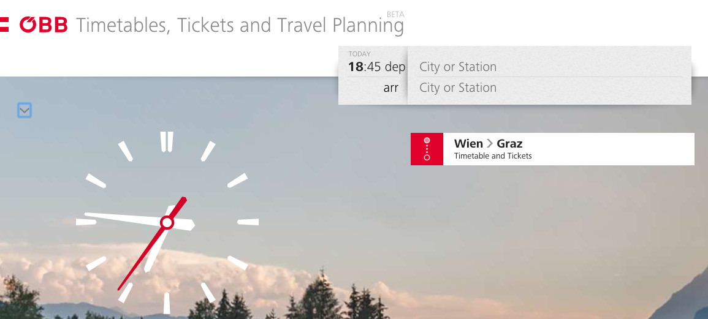
Task: Click the first City or Station field
Action: pyautogui.click(x=549, y=67)
